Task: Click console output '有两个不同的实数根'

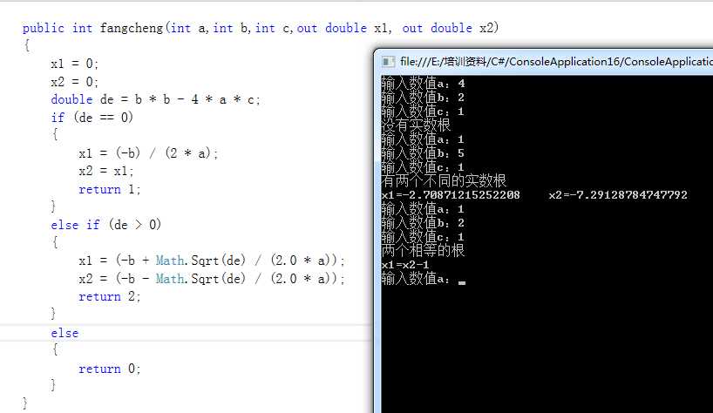Action: click(x=444, y=181)
